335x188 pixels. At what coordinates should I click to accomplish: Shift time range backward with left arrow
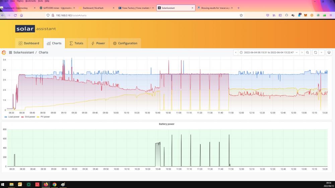[x=236, y=52]
